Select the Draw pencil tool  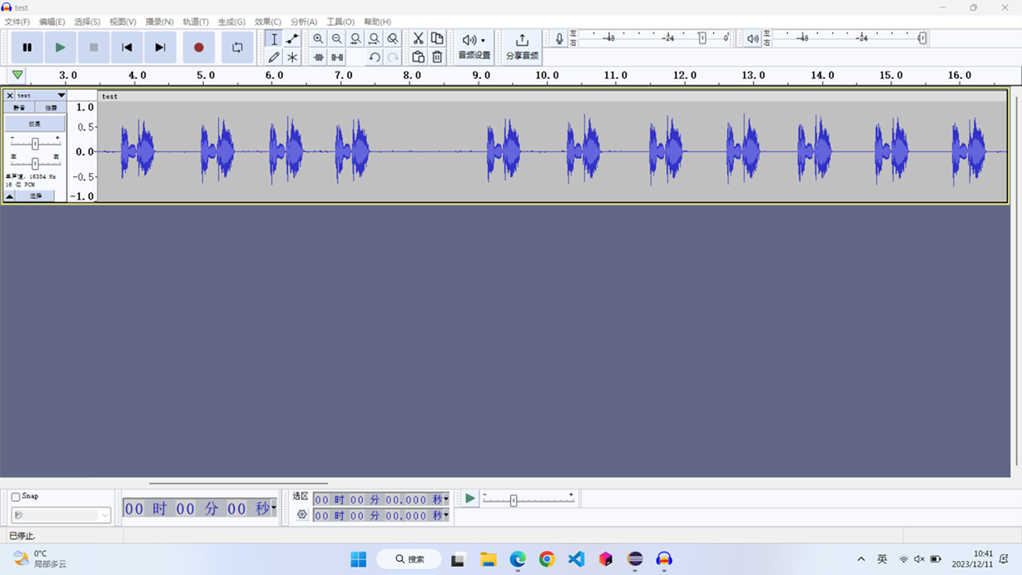(274, 57)
